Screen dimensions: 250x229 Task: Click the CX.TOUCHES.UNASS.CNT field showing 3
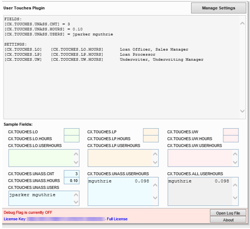(71, 174)
